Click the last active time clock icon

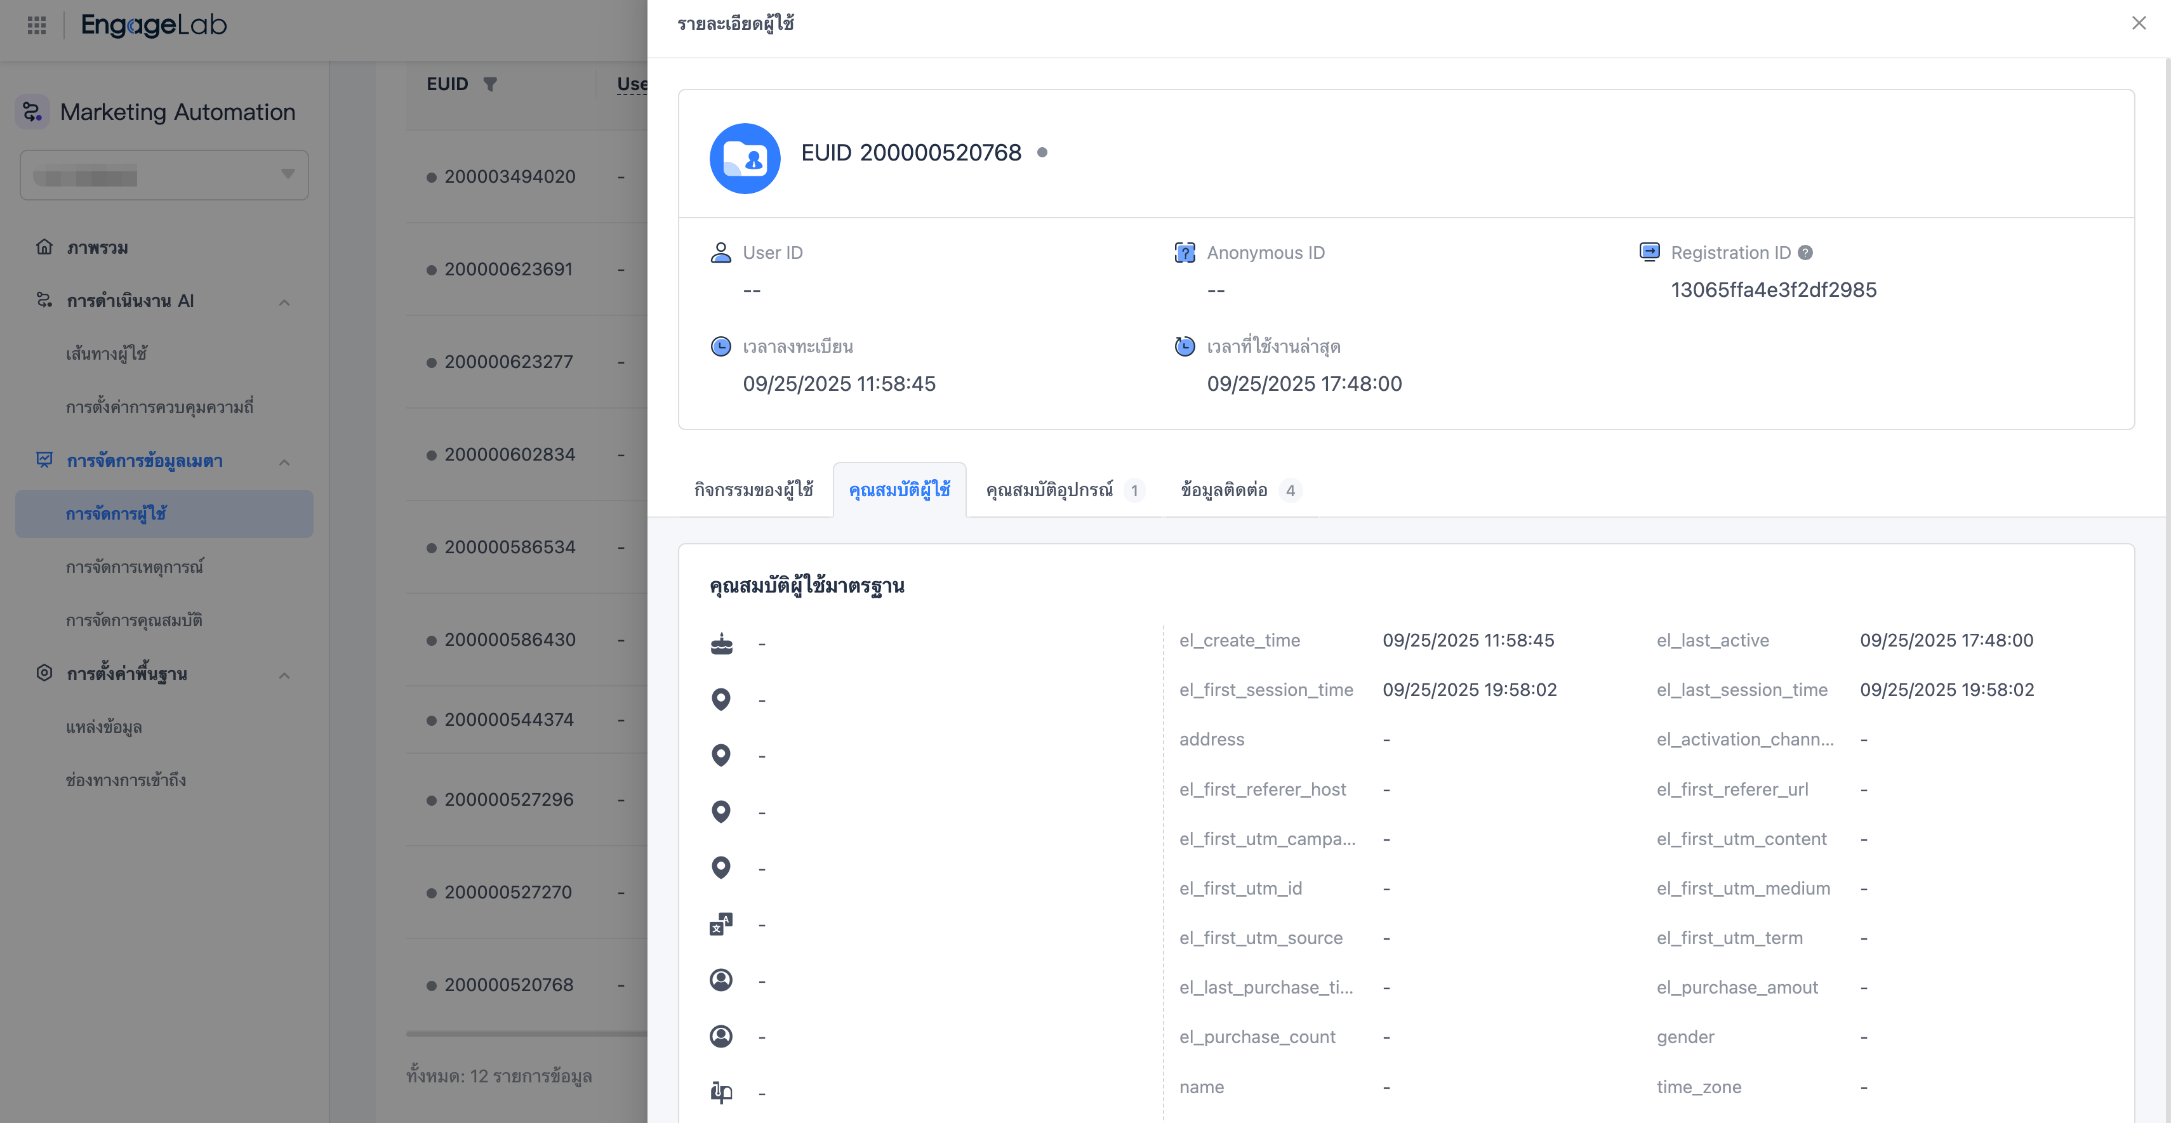point(1185,346)
